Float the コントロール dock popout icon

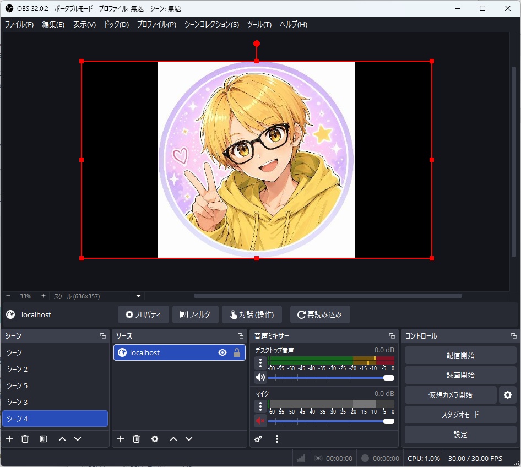[x=513, y=336]
